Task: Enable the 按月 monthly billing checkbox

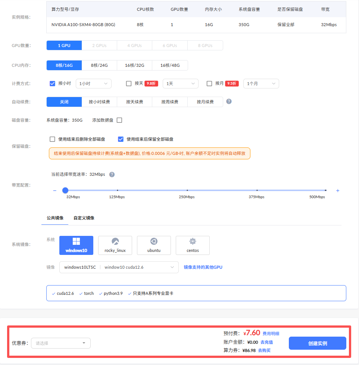Action: pyautogui.click(x=209, y=84)
